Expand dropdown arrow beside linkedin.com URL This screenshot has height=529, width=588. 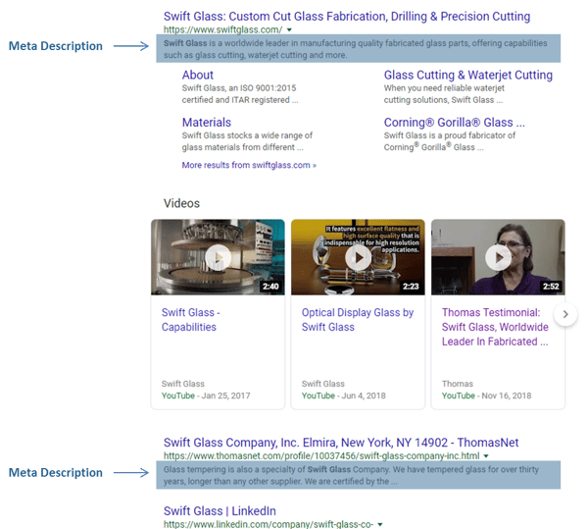(x=380, y=524)
